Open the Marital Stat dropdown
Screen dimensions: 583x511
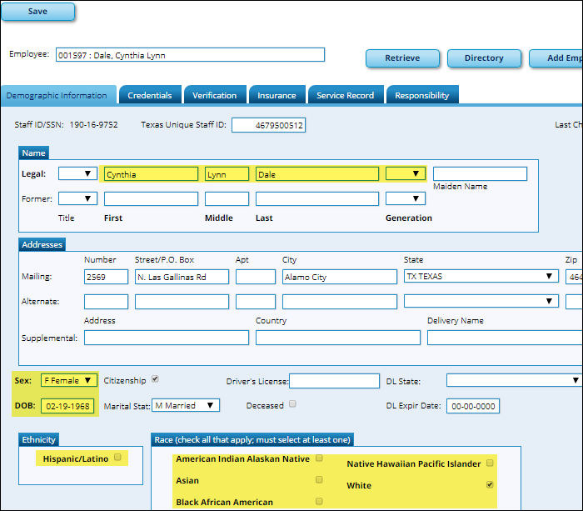(186, 405)
